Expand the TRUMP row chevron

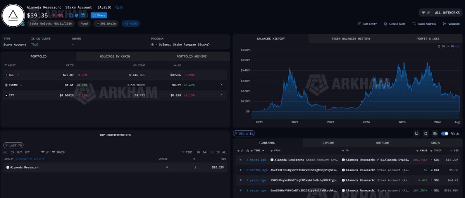click(x=221, y=85)
